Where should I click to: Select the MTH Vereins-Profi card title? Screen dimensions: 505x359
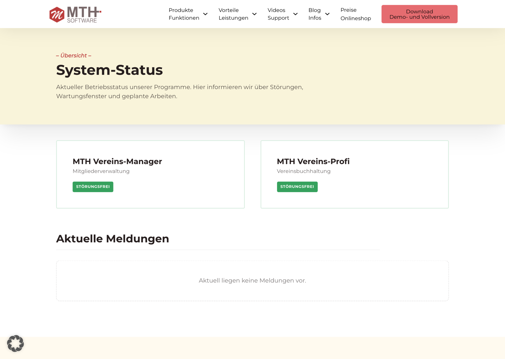click(x=313, y=161)
